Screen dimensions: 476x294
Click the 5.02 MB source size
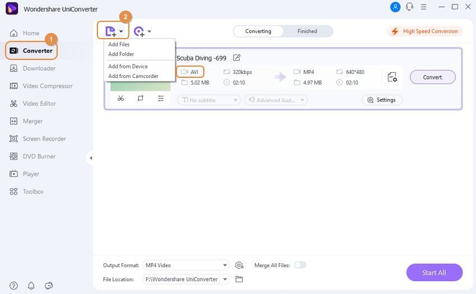pos(200,83)
